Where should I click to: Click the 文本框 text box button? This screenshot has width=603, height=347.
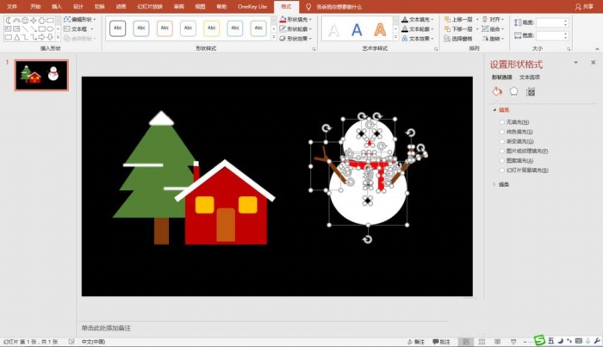[78, 28]
